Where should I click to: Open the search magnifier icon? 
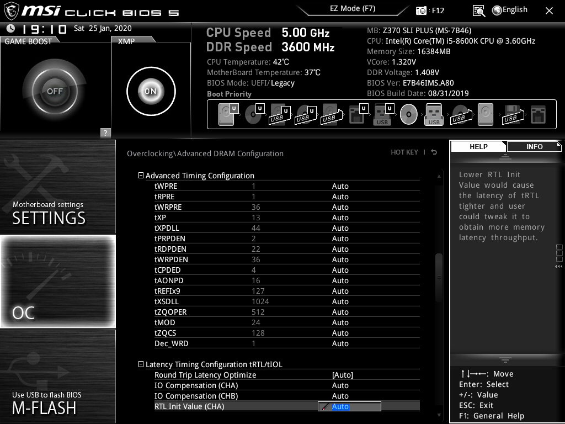point(478,11)
